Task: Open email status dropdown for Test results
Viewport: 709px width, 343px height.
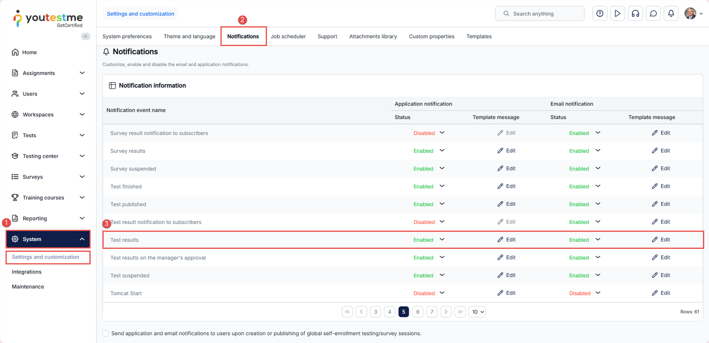Action: [x=598, y=239]
